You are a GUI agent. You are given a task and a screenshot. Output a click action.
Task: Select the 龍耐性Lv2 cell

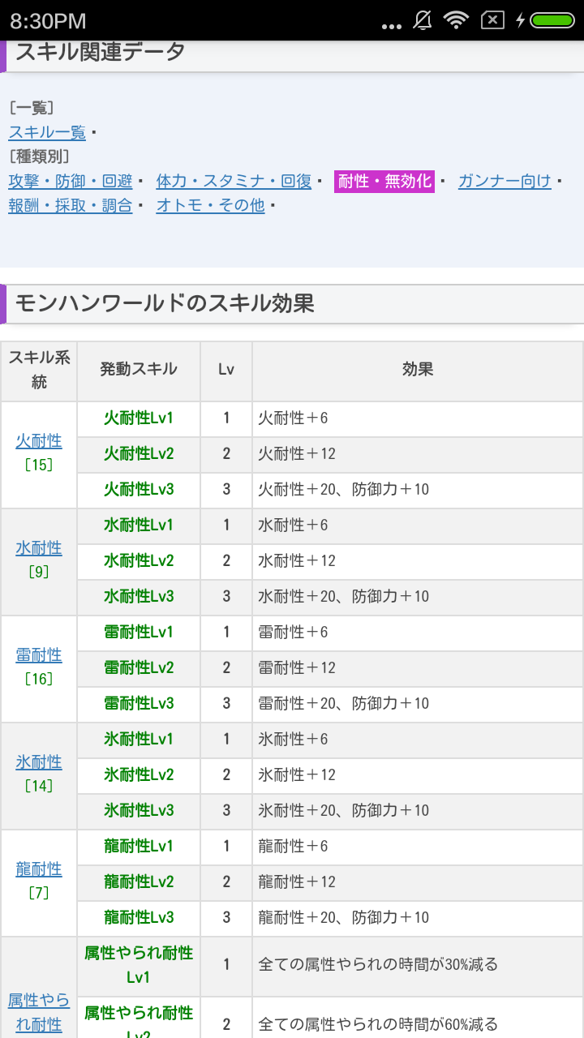coord(139,882)
